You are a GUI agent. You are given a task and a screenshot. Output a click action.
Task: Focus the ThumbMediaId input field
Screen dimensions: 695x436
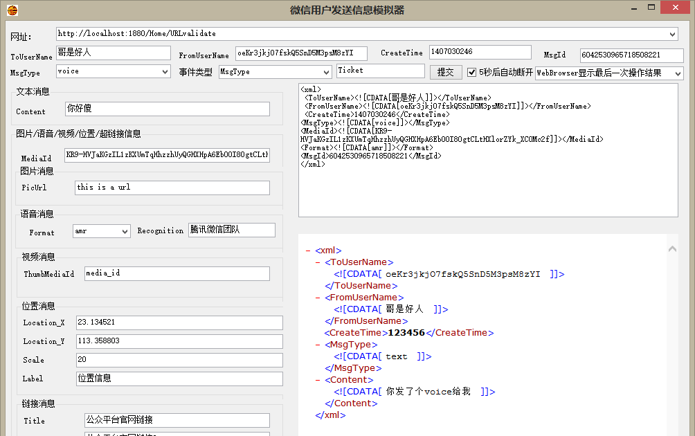177,274
